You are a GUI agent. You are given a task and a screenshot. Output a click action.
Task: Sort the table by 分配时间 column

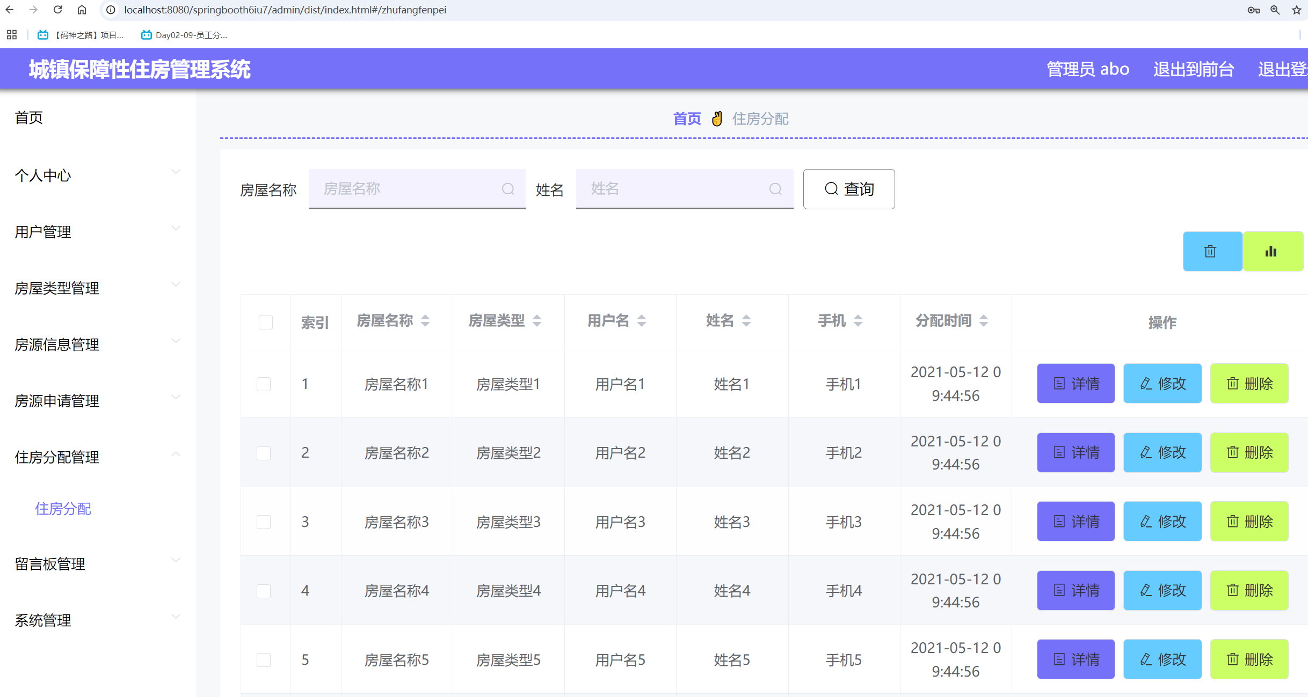(x=984, y=320)
